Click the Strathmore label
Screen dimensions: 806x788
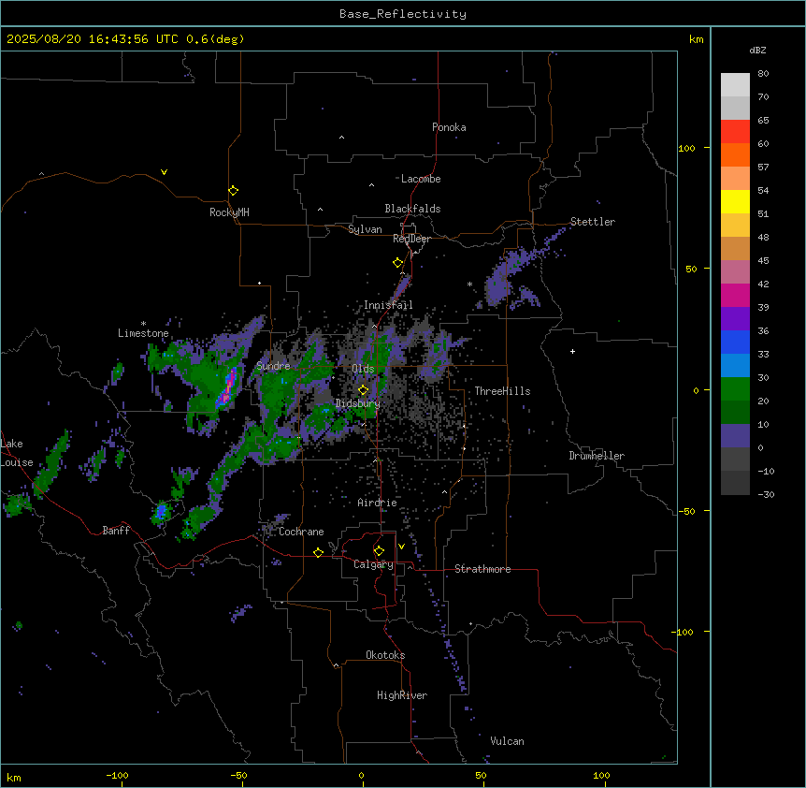point(482,569)
